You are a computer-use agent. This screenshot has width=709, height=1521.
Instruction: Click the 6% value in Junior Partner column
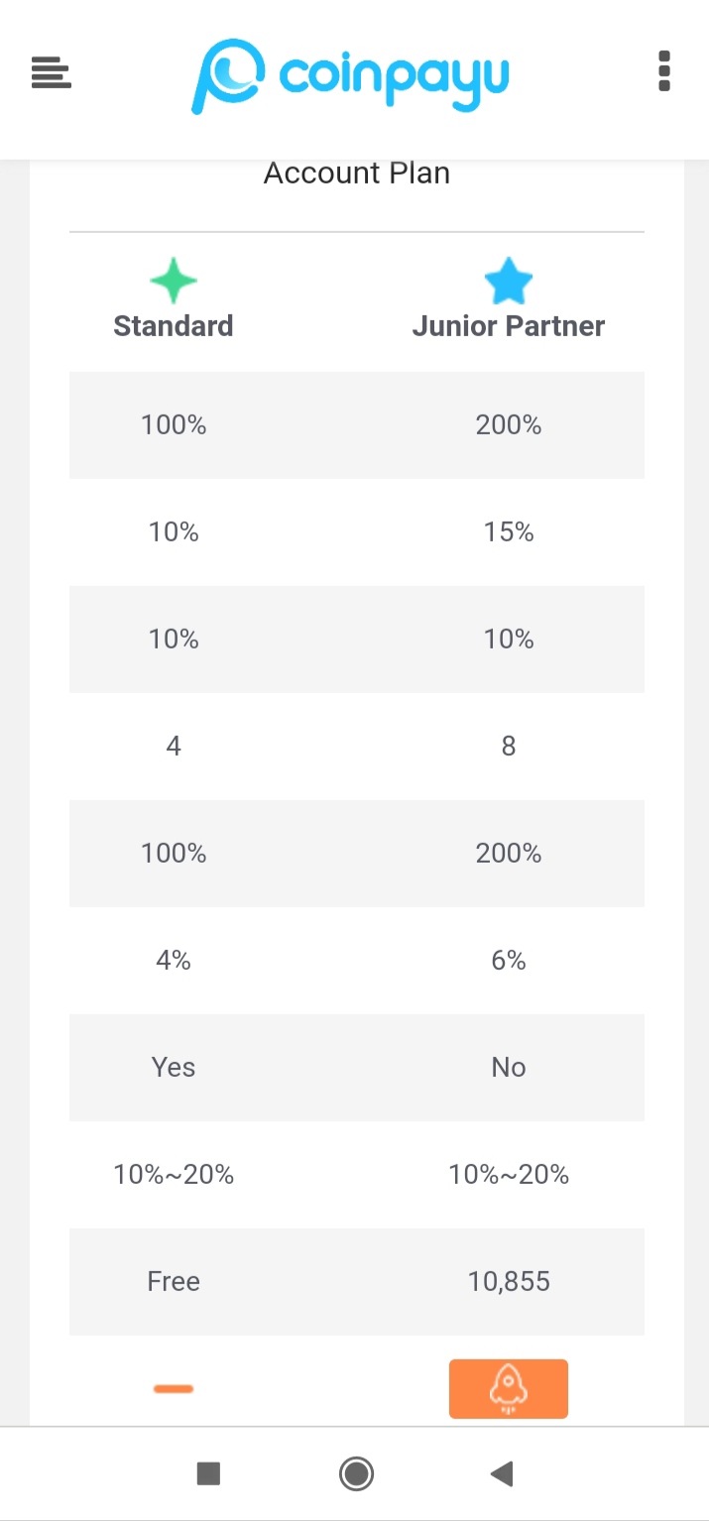(509, 961)
